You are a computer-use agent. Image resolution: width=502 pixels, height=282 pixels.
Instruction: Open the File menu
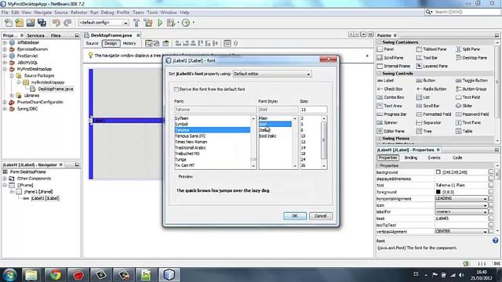tap(5, 13)
